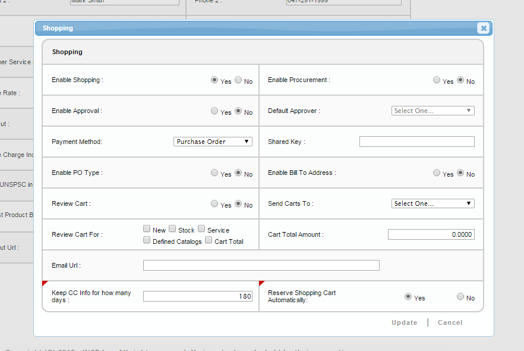
Task: Select Yes for Enable PO Type
Action: [214, 173]
